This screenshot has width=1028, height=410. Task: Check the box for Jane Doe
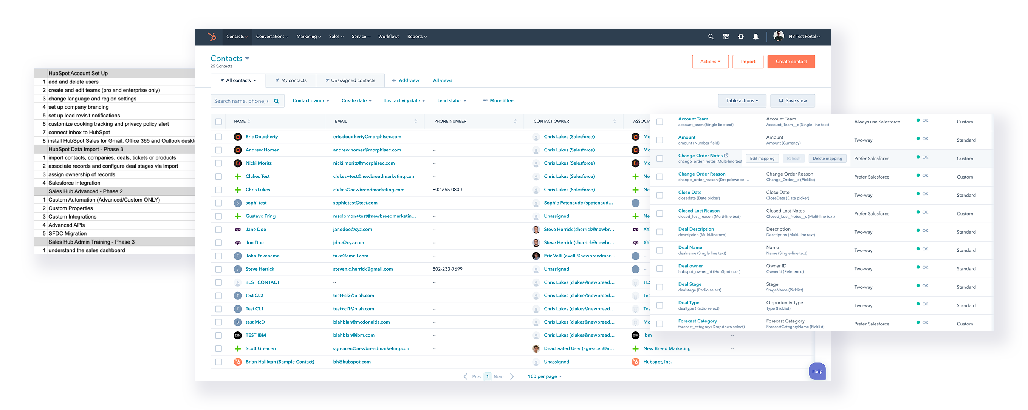point(218,230)
